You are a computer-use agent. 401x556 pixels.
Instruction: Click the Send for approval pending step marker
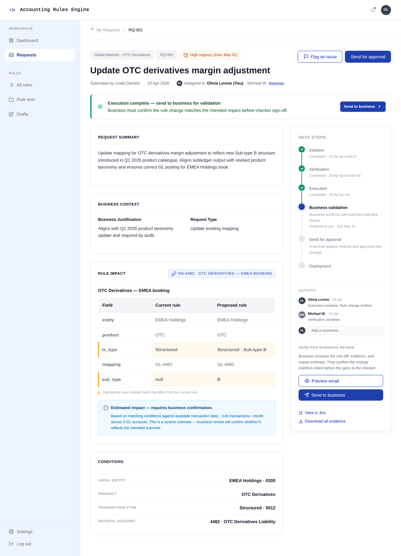click(302, 239)
